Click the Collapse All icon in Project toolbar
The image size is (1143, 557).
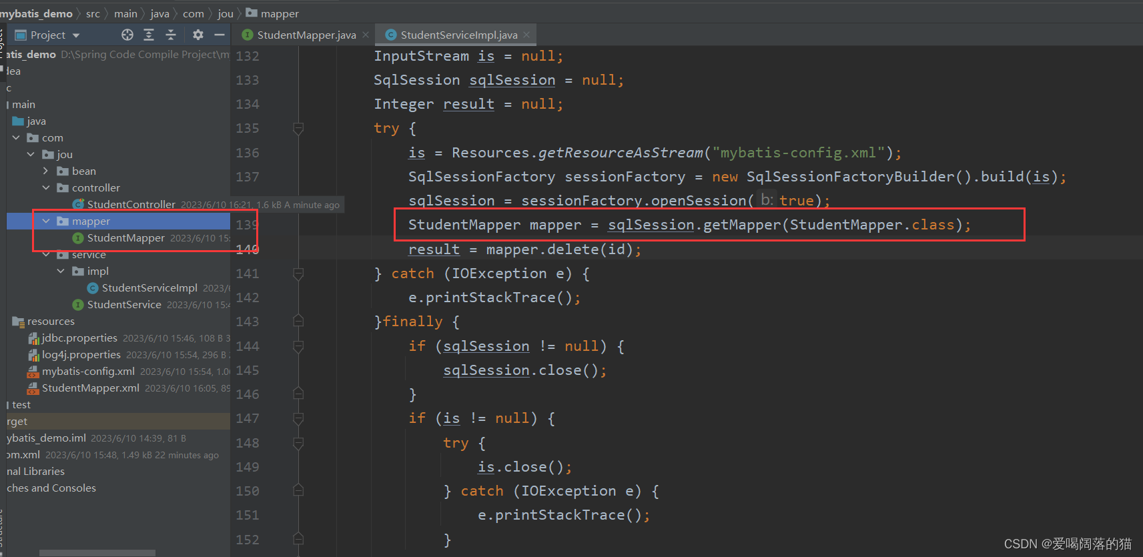tap(171, 35)
